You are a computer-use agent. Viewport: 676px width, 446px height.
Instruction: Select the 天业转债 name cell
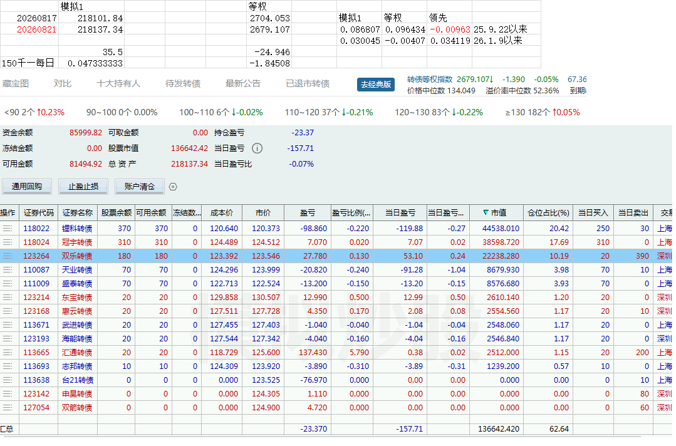pos(77,270)
